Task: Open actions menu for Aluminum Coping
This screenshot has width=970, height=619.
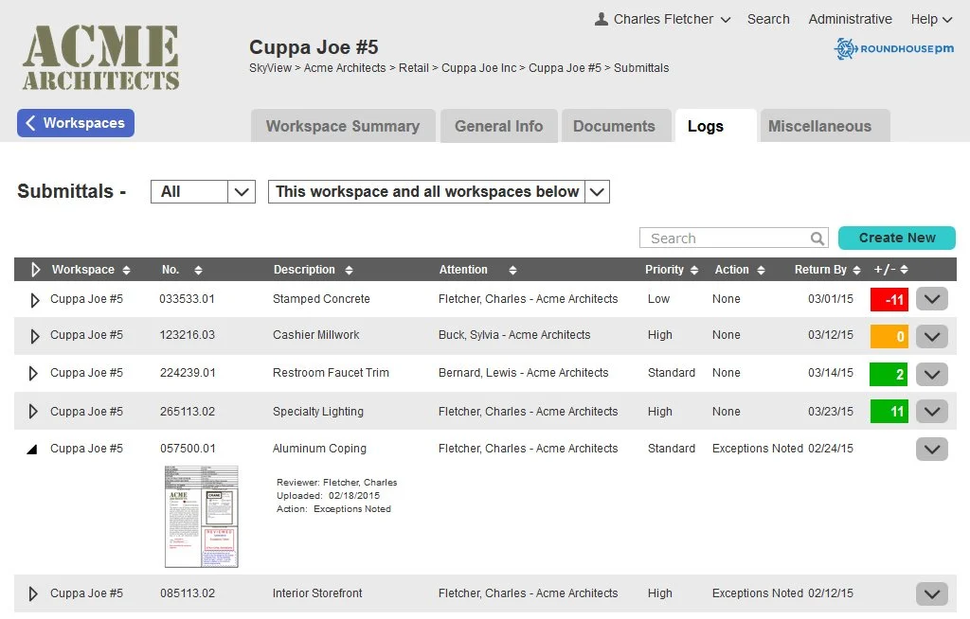Action: [x=932, y=450]
